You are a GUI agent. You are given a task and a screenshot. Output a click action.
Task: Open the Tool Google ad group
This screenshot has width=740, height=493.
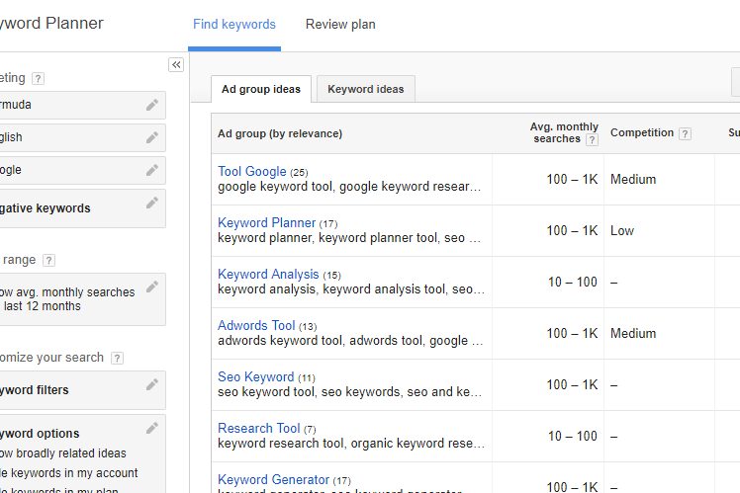click(x=252, y=172)
